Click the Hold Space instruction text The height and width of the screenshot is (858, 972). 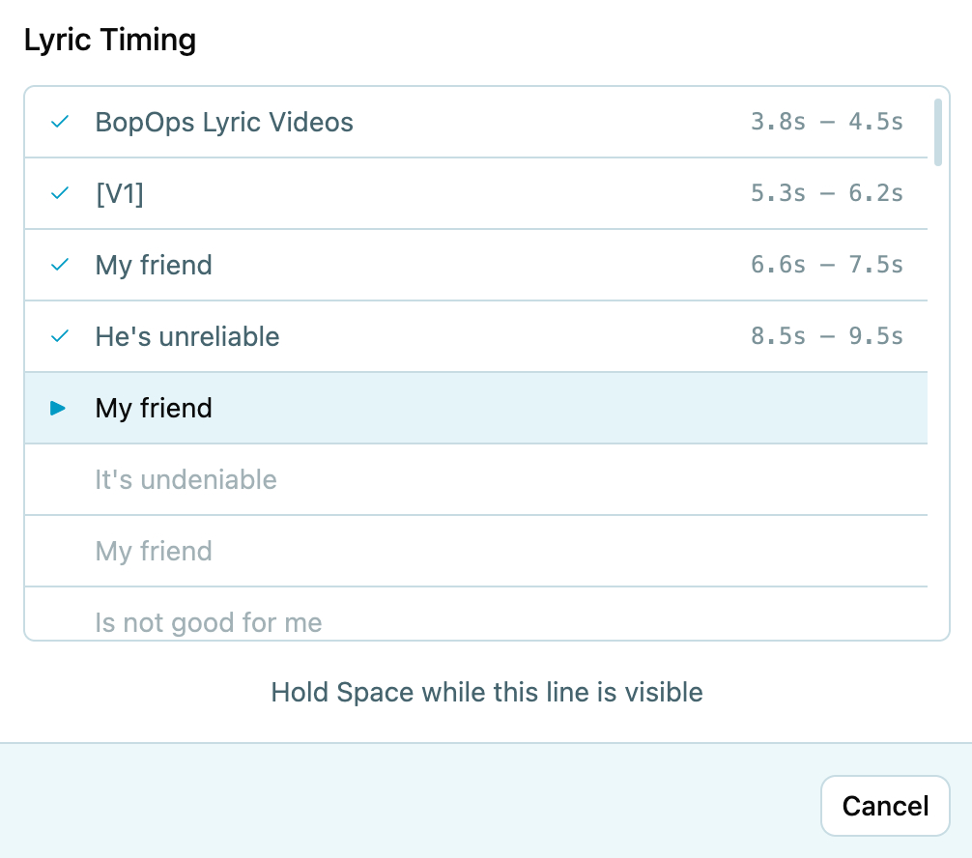pyautogui.click(x=486, y=692)
